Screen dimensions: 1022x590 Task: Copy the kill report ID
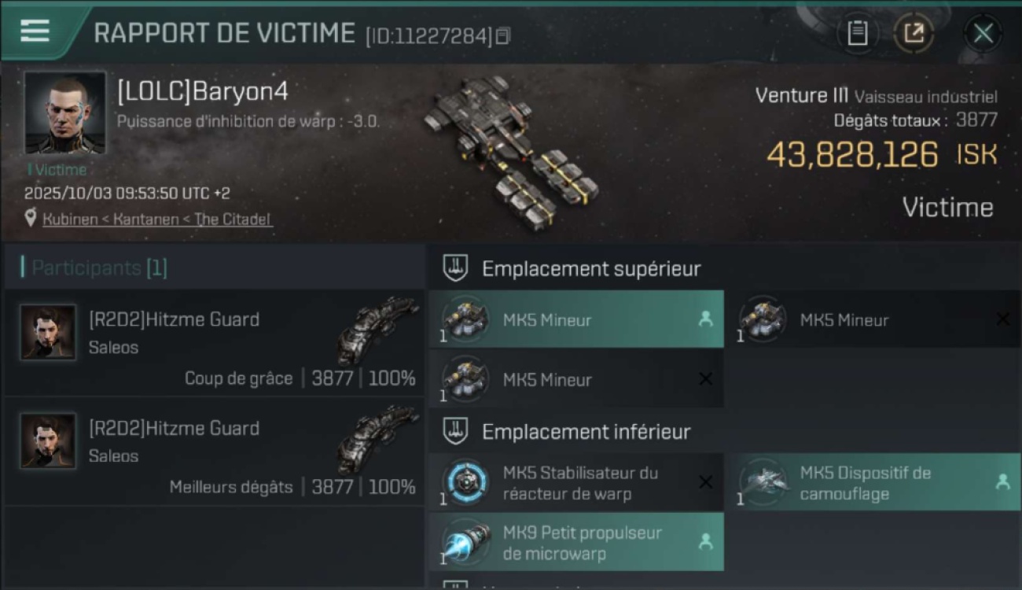coord(503,35)
